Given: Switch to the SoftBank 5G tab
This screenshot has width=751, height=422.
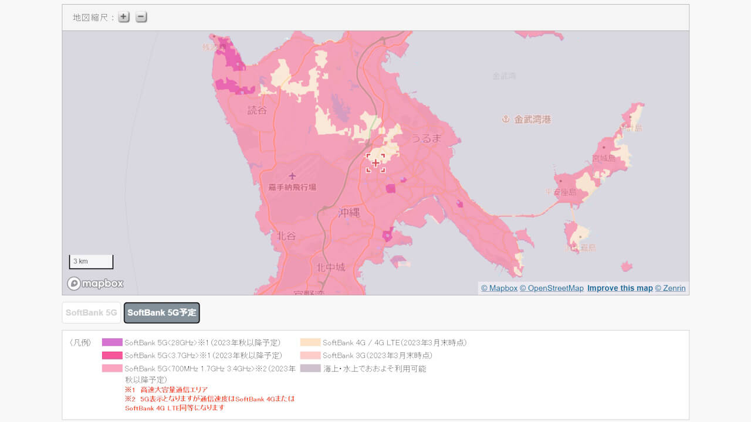Looking at the screenshot, I should tap(91, 312).
